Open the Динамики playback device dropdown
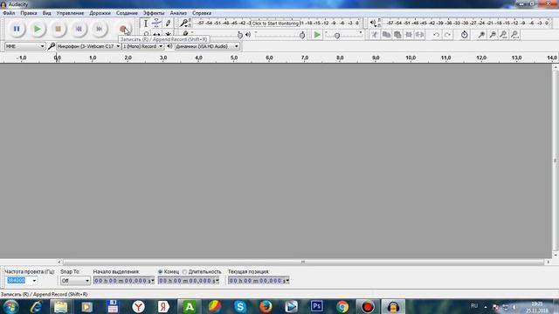 point(207,46)
